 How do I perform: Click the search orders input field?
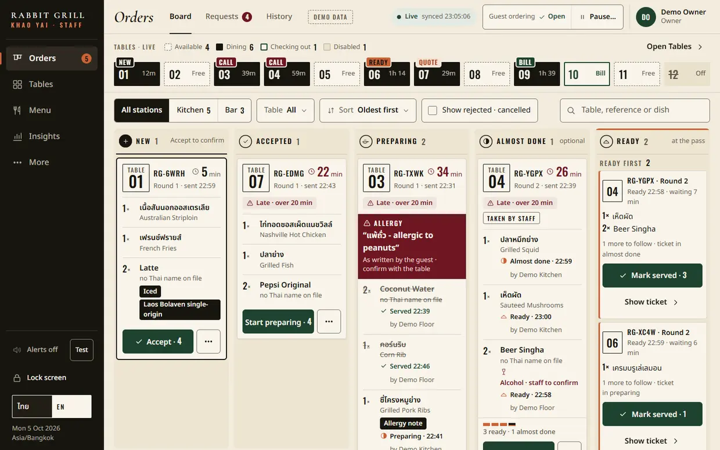pyautogui.click(x=635, y=110)
